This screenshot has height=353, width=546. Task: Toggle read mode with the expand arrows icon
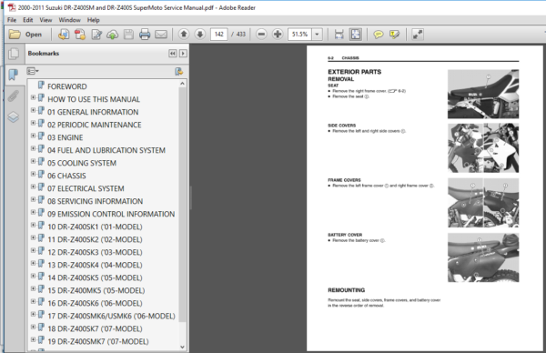coord(417,34)
